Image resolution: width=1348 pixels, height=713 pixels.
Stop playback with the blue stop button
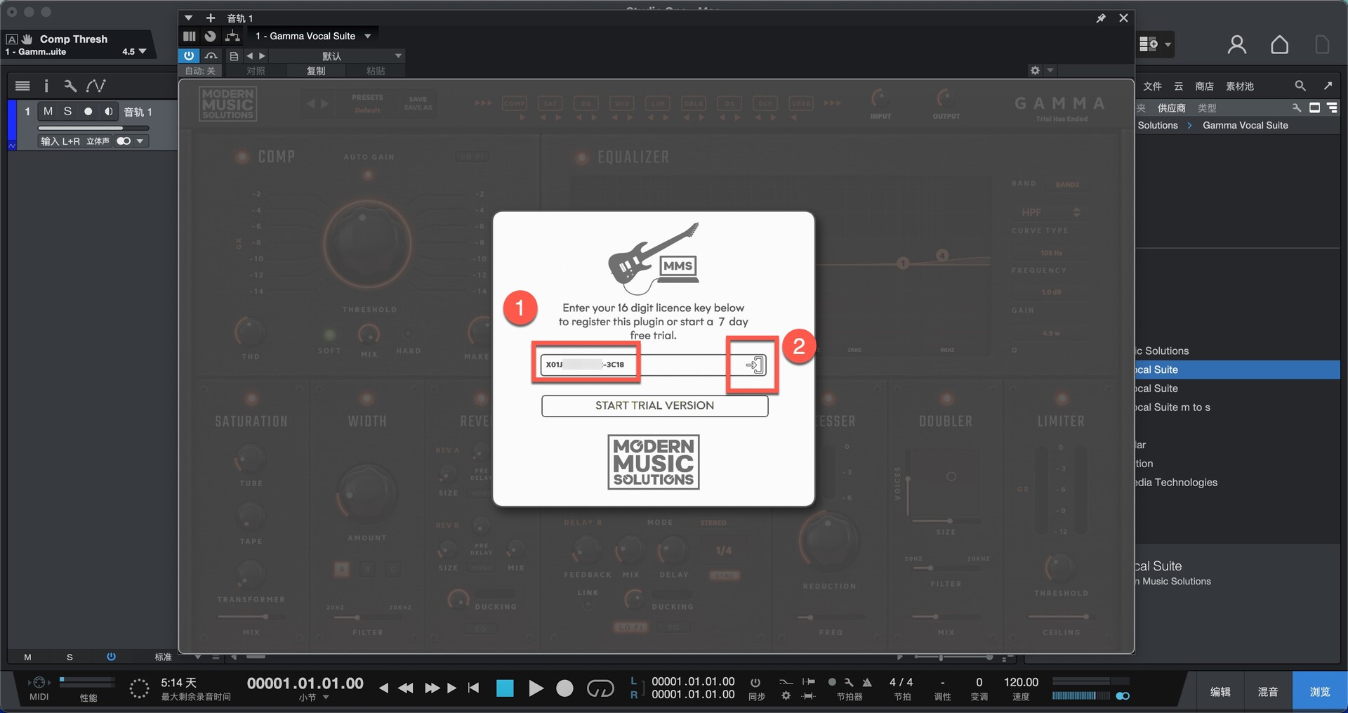coord(505,688)
